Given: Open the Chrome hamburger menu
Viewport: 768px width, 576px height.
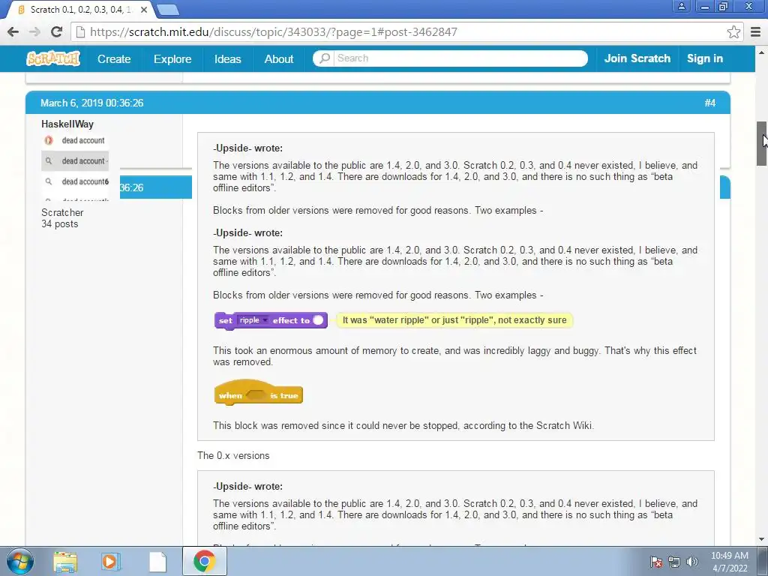Looking at the screenshot, I should (x=756, y=31).
